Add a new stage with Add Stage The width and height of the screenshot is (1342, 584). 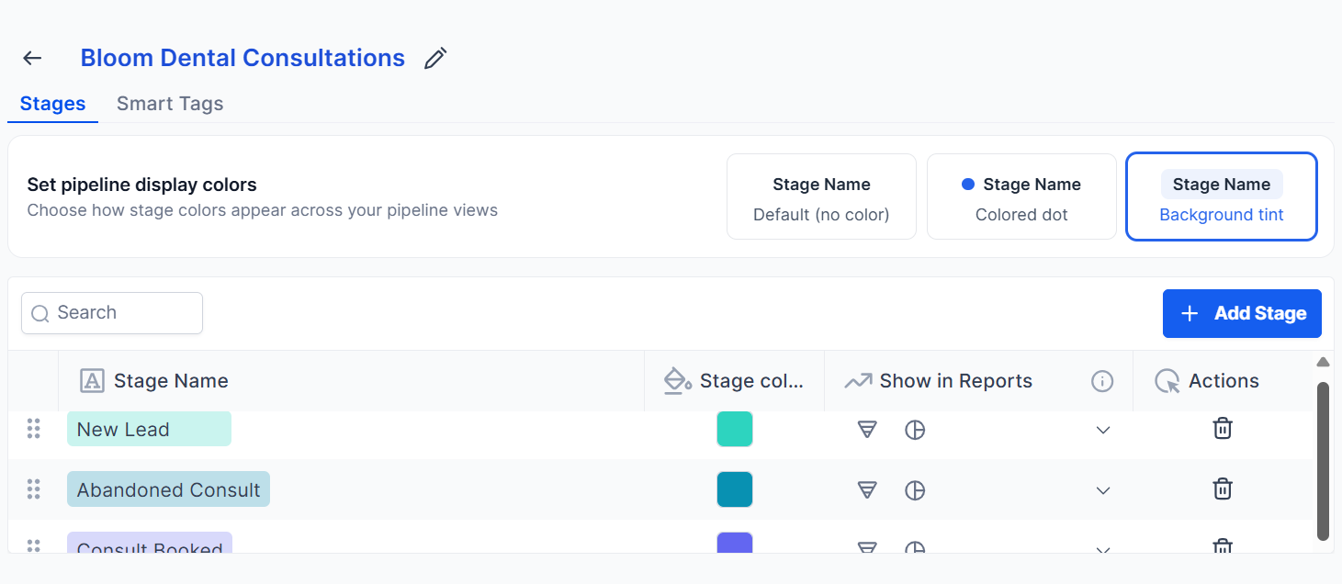(x=1242, y=314)
